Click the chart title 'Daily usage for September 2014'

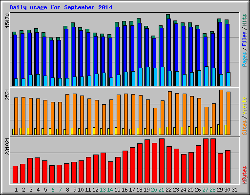tap(61, 7)
